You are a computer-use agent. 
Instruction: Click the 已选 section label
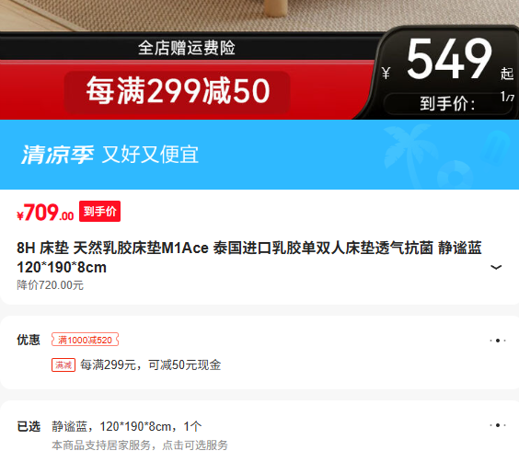tap(29, 426)
